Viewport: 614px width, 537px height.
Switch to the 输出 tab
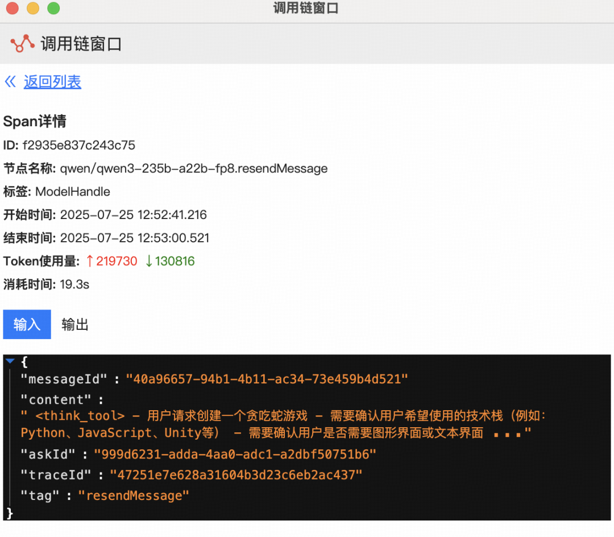pos(74,324)
